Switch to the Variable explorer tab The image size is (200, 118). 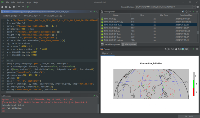coord(110,44)
